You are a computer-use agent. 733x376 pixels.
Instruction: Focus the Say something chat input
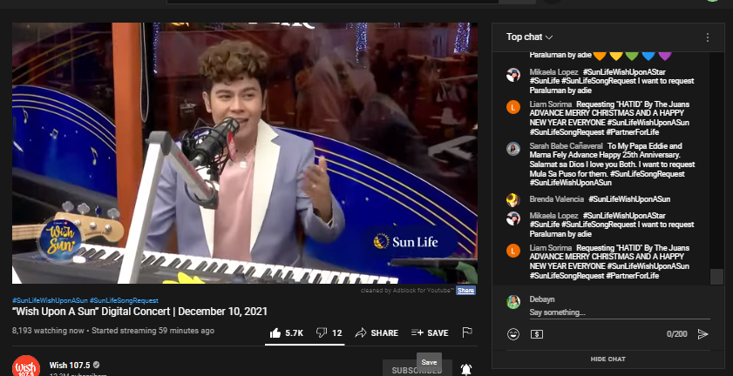click(620, 312)
